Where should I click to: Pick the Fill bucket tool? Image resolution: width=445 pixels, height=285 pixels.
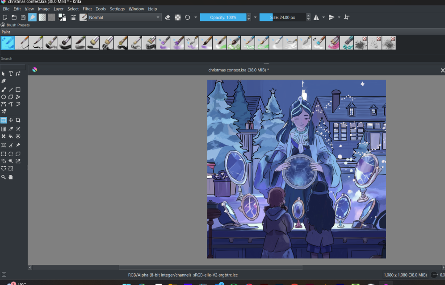(11, 136)
